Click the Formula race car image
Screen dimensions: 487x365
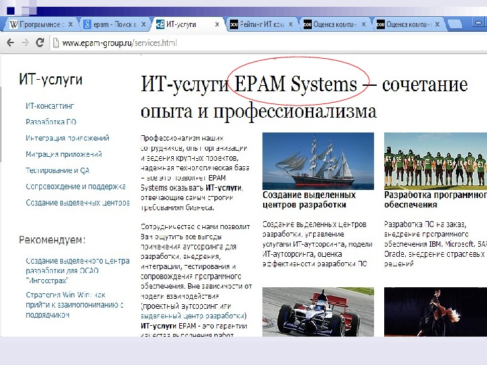(318, 312)
